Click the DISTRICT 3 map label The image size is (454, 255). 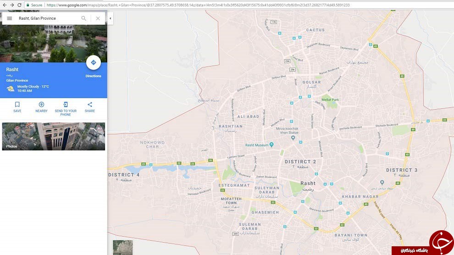point(402,170)
